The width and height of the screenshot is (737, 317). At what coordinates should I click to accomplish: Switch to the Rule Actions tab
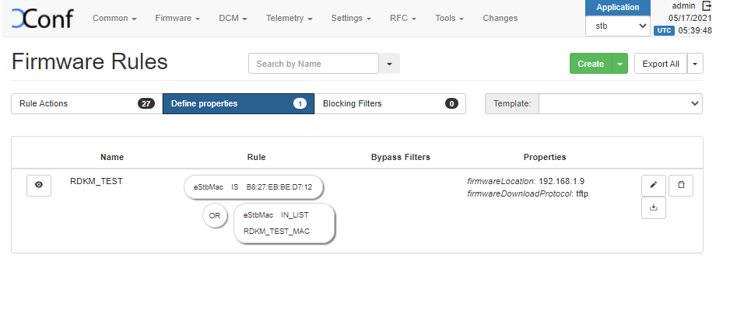[x=86, y=103]
